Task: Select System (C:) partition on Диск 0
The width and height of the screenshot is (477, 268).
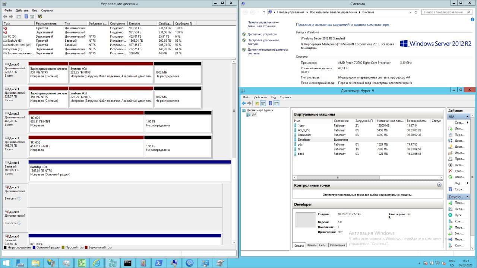Action: 111,73
